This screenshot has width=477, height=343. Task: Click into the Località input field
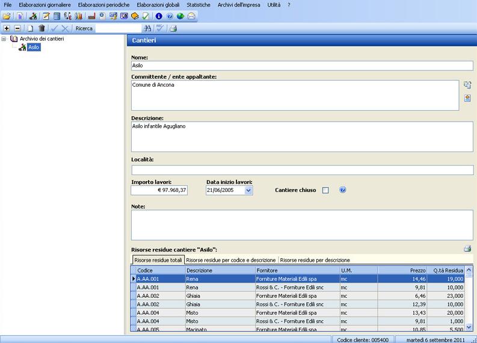[x=302, y=170]
